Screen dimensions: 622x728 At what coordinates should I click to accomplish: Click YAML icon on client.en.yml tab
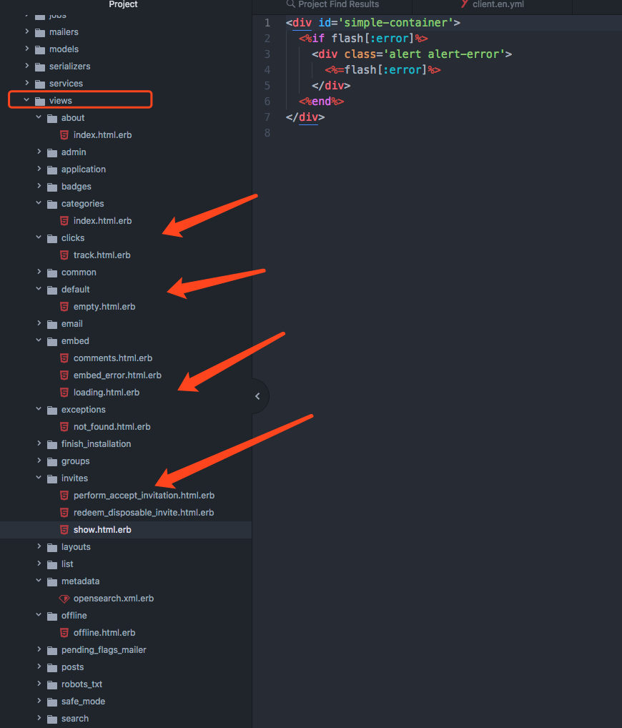pyautogui.click(x=465, y=4)
